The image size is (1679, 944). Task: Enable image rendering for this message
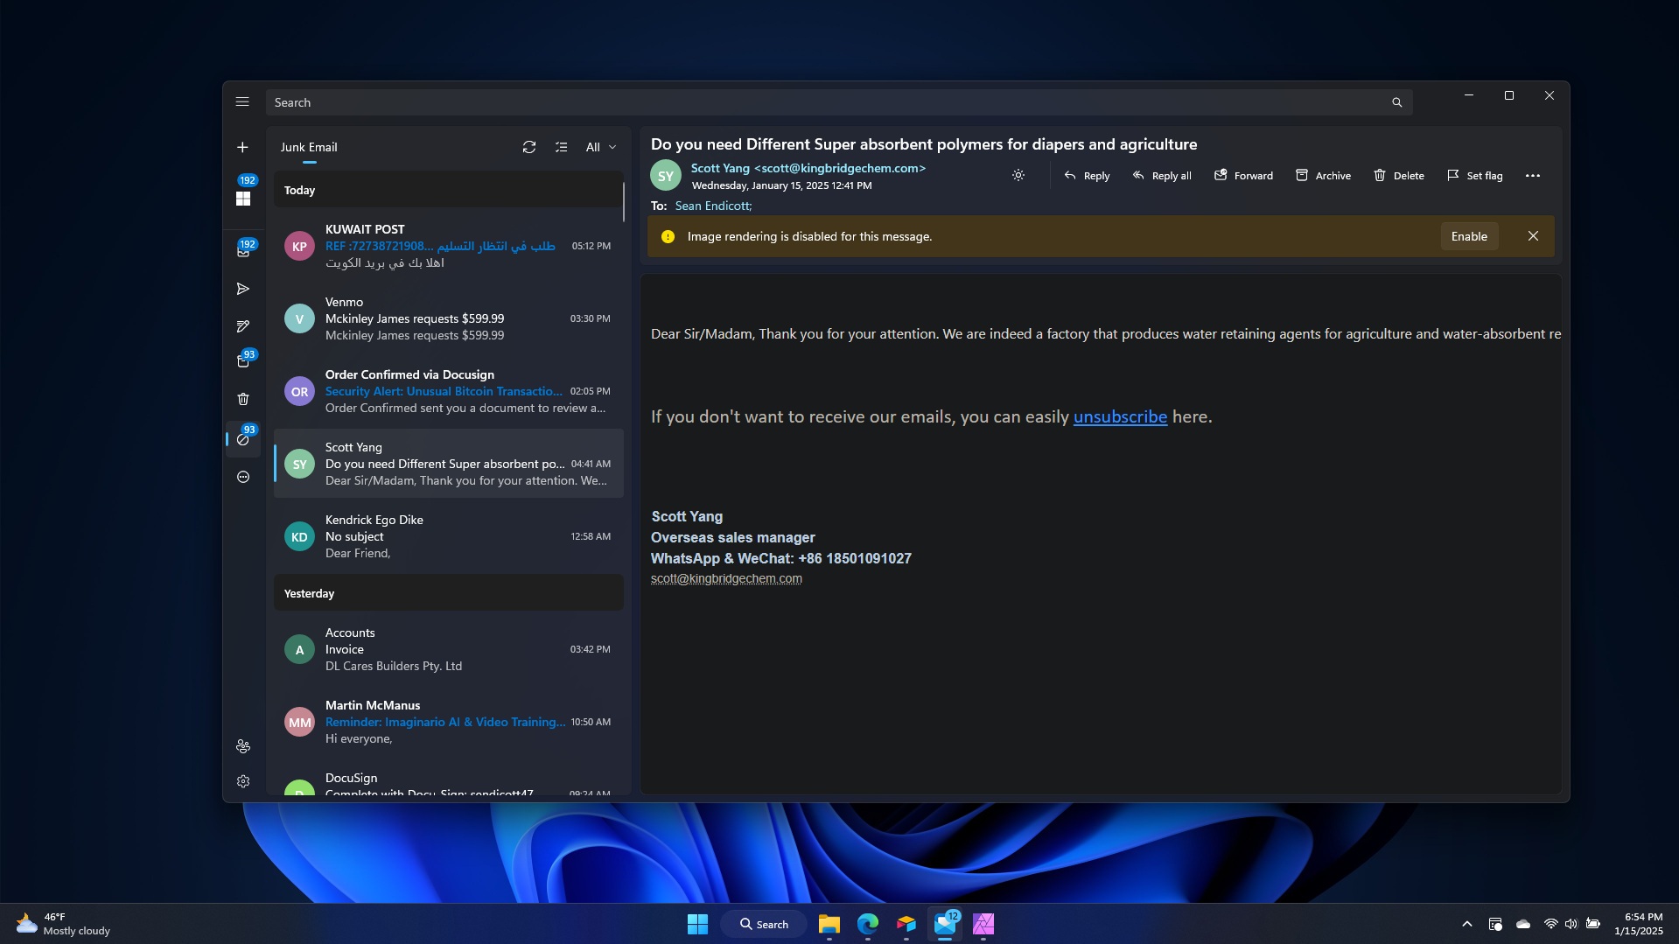pos(1469,236)
